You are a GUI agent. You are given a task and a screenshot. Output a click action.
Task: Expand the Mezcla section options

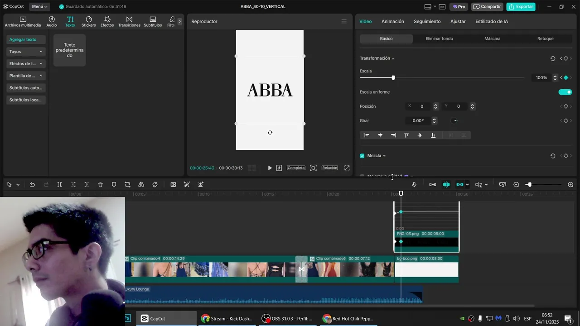pos(384,156)
